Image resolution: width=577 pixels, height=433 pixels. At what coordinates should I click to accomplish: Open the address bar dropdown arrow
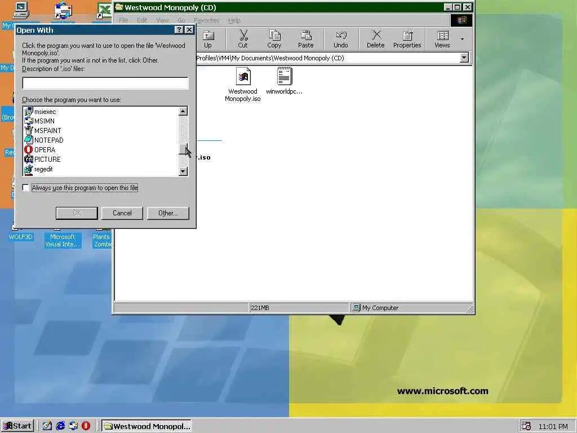(x=464, y=58)
